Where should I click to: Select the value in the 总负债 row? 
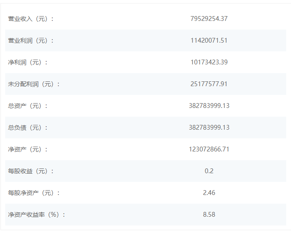209,128
